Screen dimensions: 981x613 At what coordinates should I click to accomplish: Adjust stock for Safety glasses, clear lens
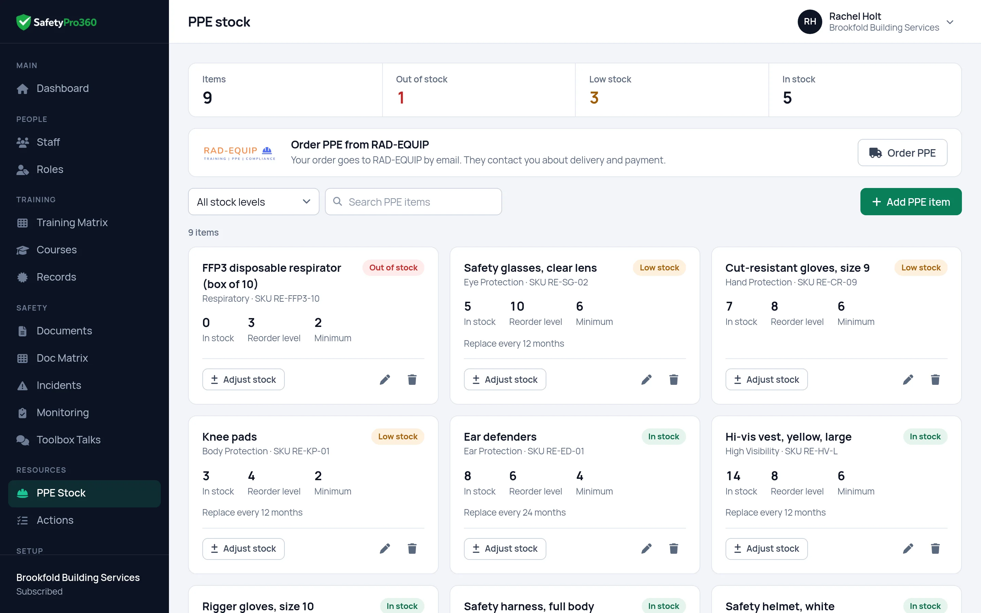click(x=505, y=379)
